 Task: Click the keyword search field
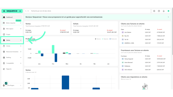pyautogui.click(x=90, y=11)
